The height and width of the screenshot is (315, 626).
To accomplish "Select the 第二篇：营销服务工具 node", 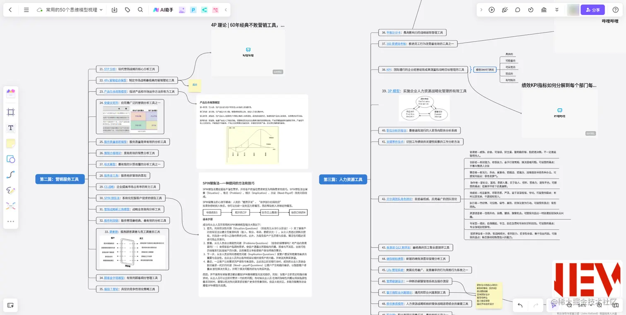I will pyautogui.click(x=60, y=179).
